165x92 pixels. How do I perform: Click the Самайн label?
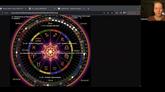[84, 24]
